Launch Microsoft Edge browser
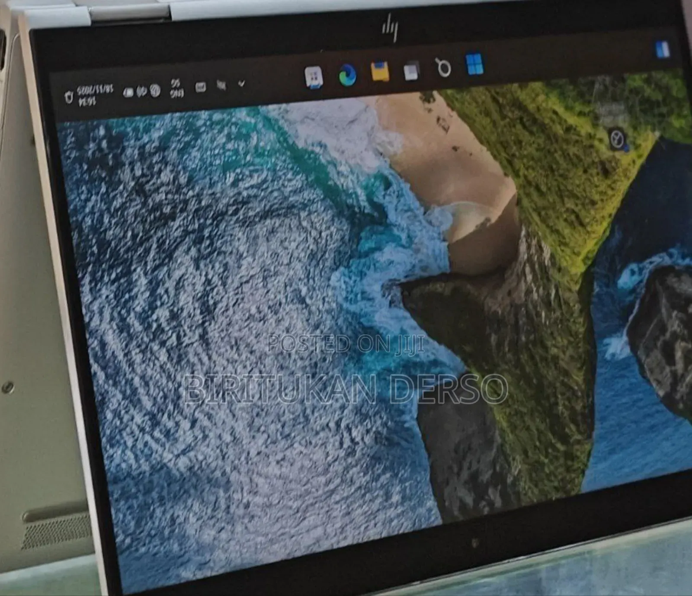The image size is (692, 596). point(347,75)
